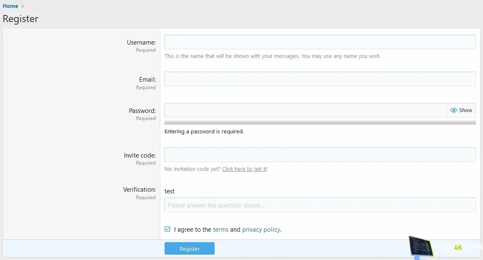
Task: Open the privacy policy link
Action: (x=261, y=229)
